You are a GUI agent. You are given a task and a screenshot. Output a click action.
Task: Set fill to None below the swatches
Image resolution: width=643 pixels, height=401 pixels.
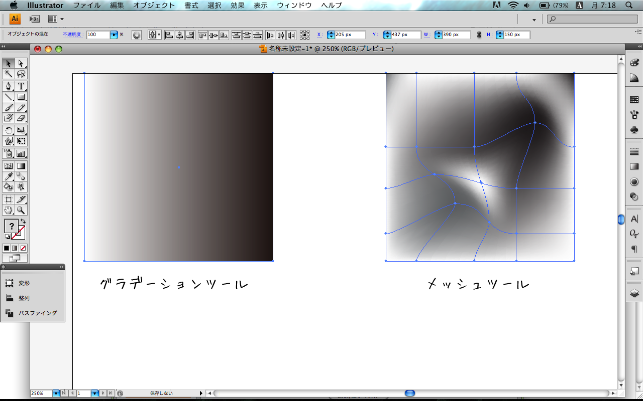pyautogui.click(x=23, y=248)
